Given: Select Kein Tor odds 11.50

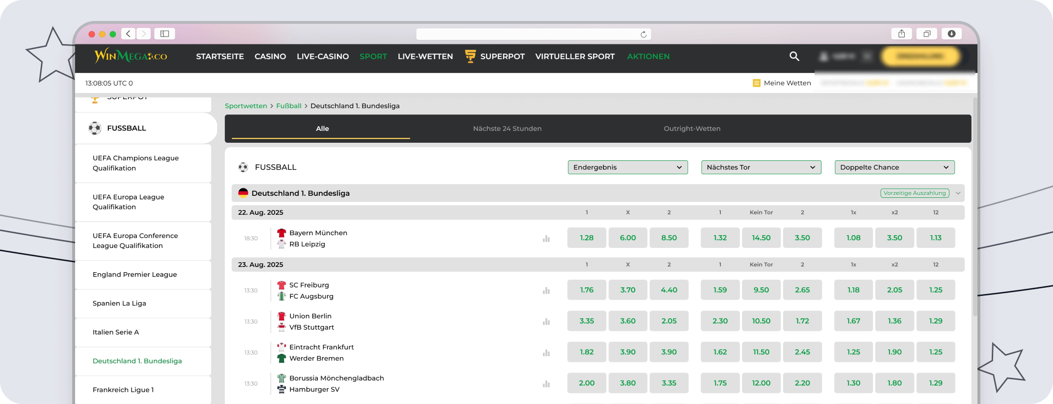Looking at the screenshot, I should [x=761, y=352].
